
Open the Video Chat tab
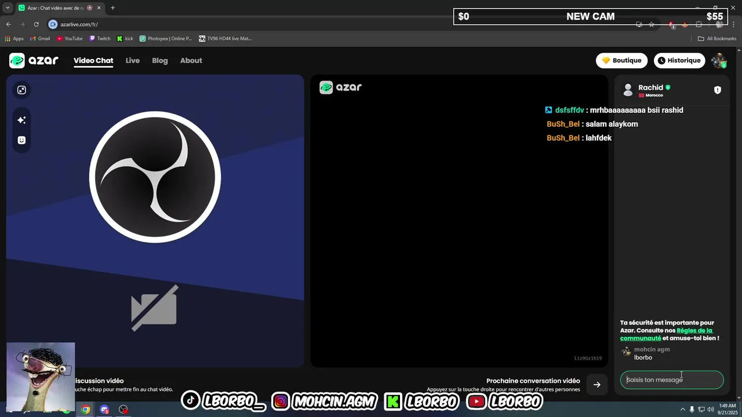93,60
